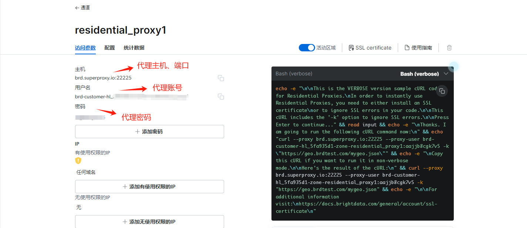
Task: Click the 添加无使用权限的IP button
Action: pyautogui.click(x=149, y=222)
